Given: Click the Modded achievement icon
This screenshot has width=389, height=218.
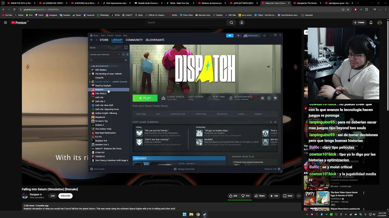Looking at the screenshot, I should [199, 142].
